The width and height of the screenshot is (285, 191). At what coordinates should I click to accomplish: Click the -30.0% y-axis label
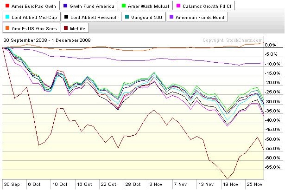tap(272, 101)
